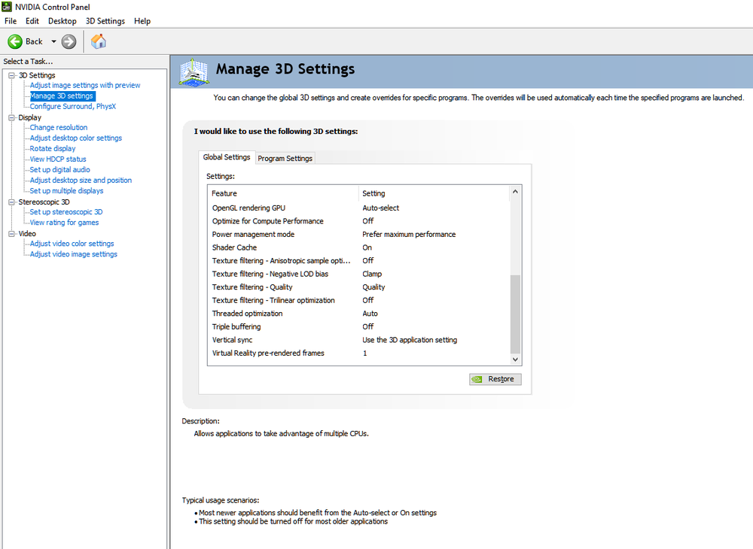
Task: Open Adjust desktop color settings
Action: coord(76,138)
